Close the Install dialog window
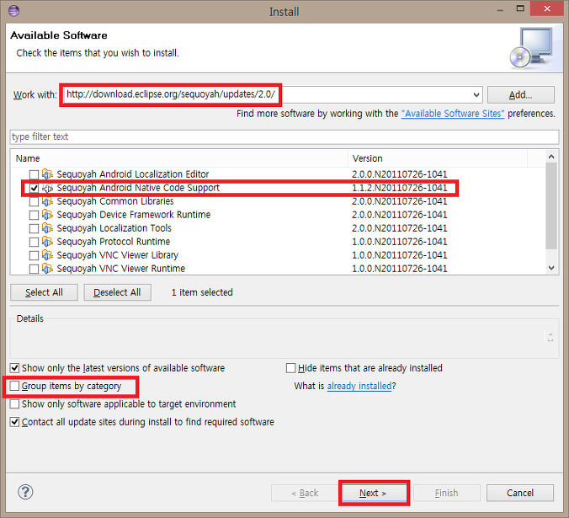 click(x=547, y=8)
